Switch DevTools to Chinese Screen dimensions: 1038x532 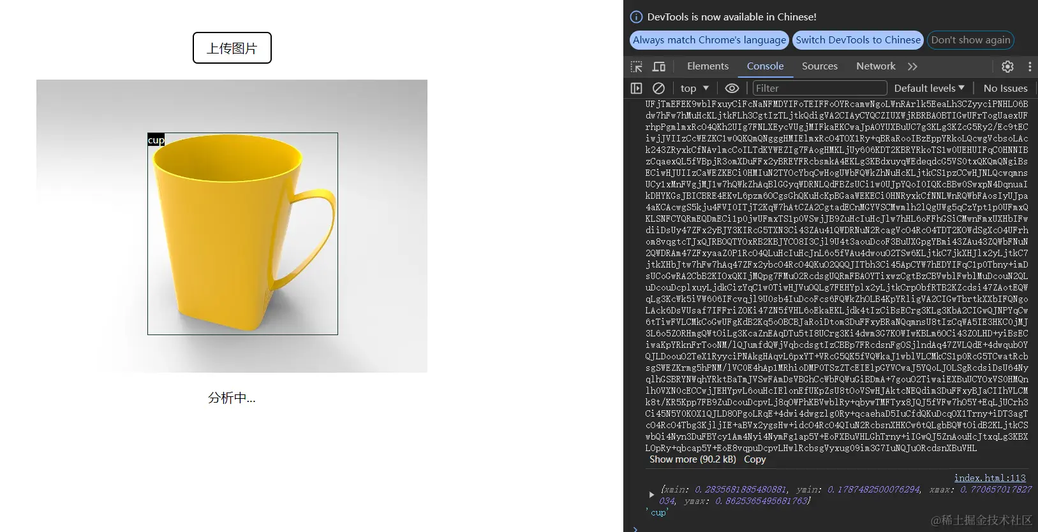pos(858,40)
